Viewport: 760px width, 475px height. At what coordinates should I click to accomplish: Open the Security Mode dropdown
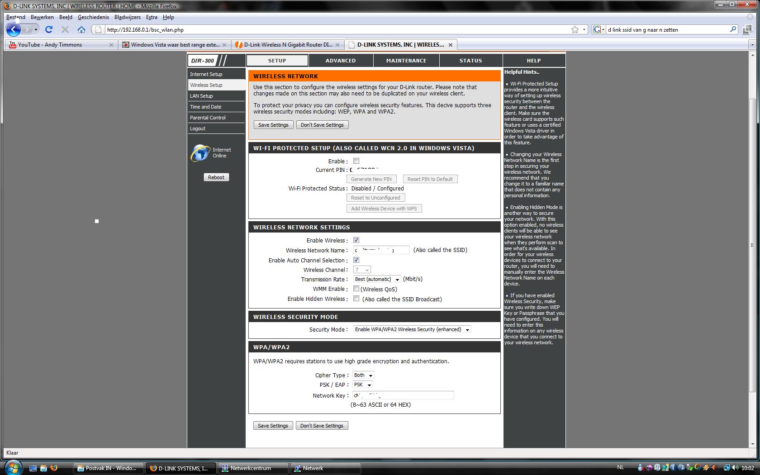pos(412,329)
